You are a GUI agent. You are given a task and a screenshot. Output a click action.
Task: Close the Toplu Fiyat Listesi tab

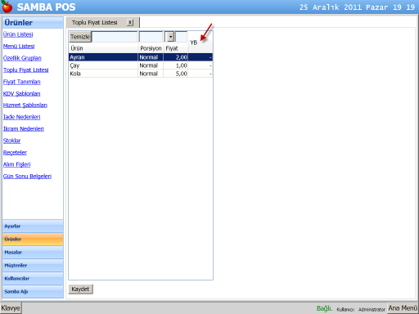point(130,22)
